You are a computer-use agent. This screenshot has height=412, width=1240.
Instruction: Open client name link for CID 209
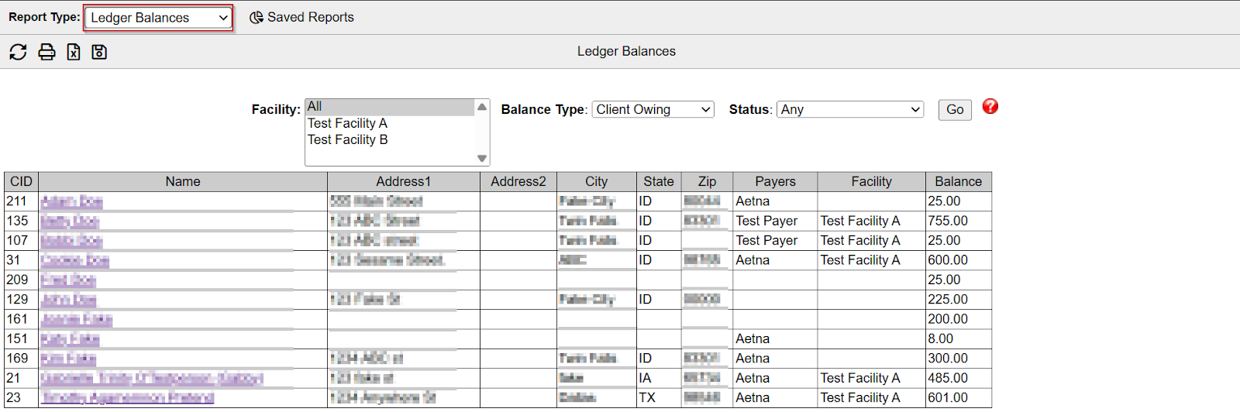click(x=68, y=280)
